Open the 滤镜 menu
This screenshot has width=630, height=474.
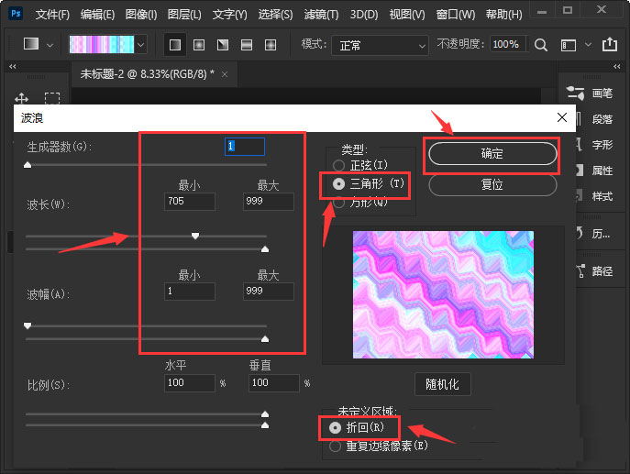tap(322, 15)
